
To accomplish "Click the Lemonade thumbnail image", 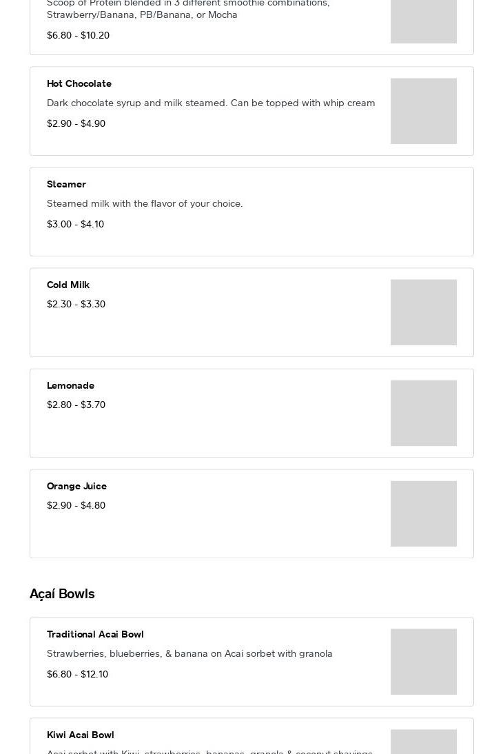I will point(423,413).
